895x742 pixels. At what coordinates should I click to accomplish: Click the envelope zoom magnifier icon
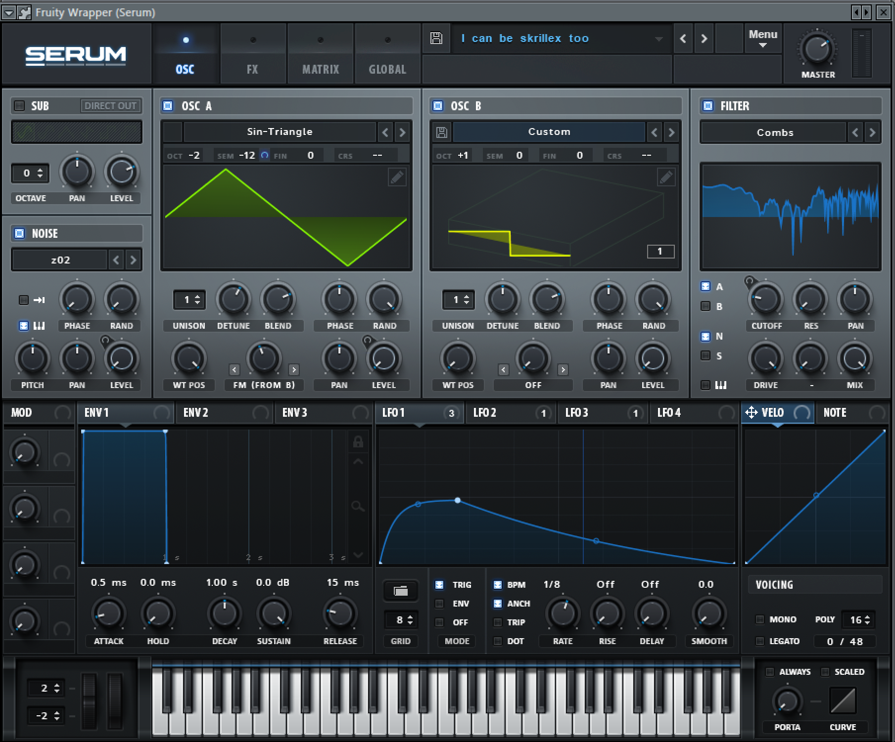pos(358,506)
